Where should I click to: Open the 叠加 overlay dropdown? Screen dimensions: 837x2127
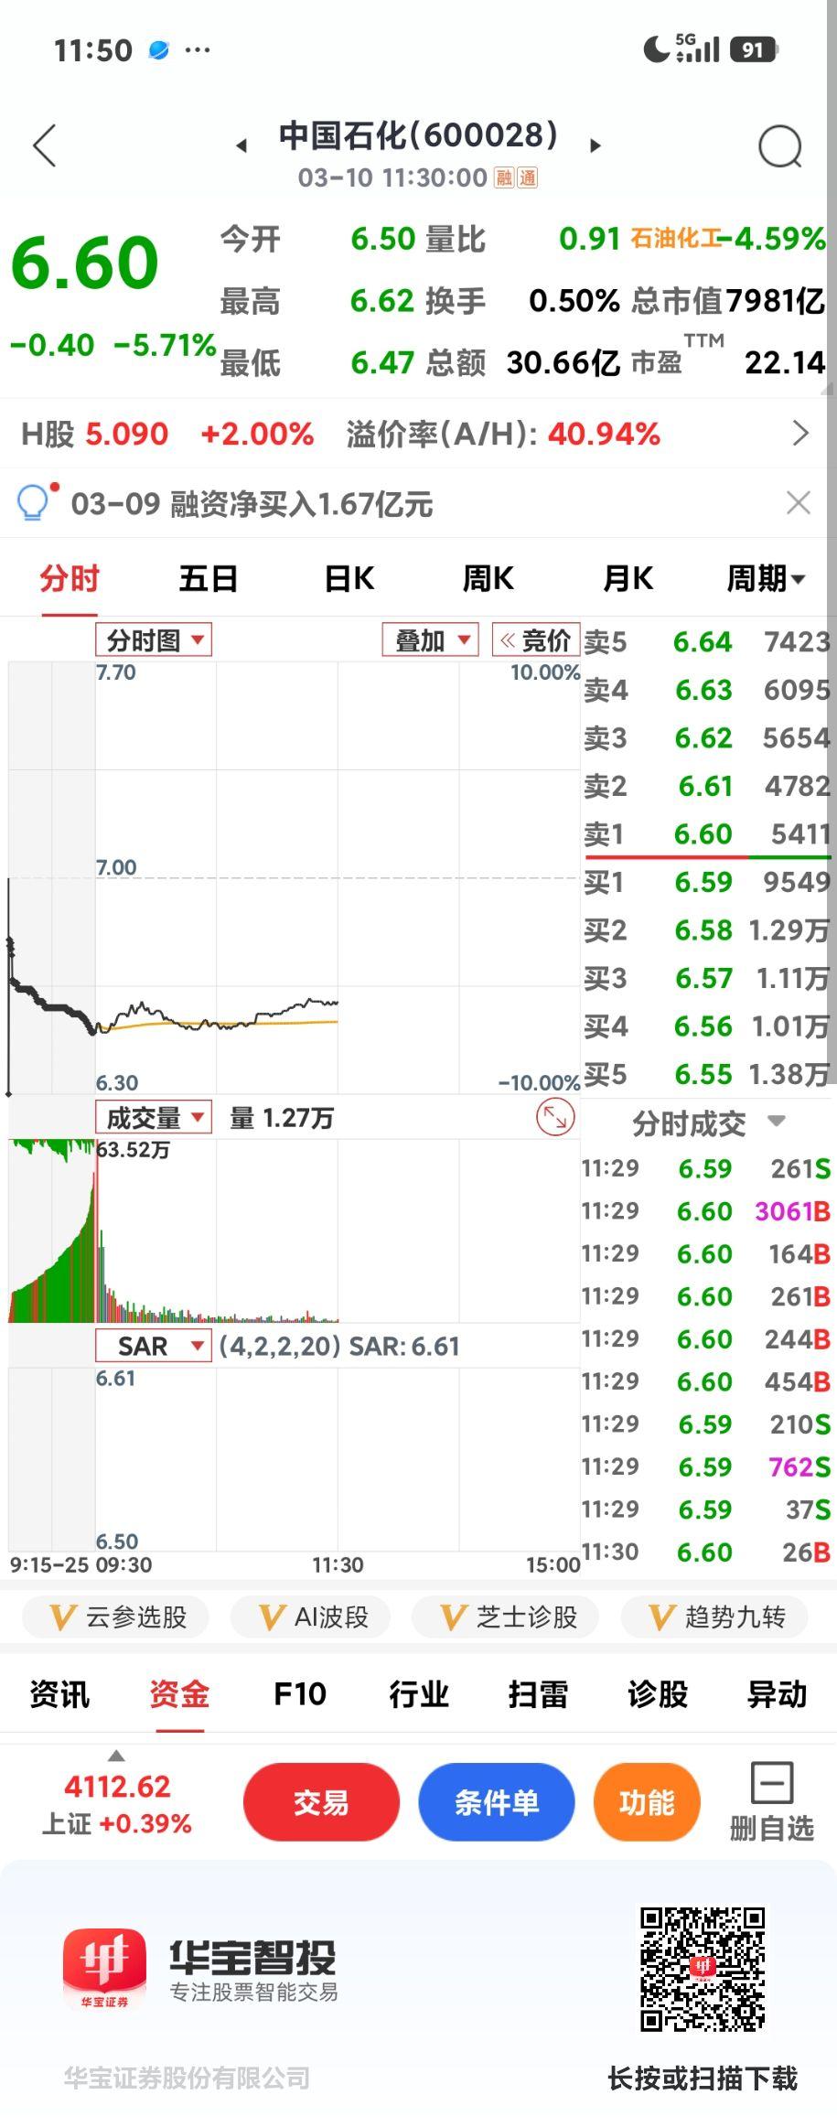click(x=431, y=639)
